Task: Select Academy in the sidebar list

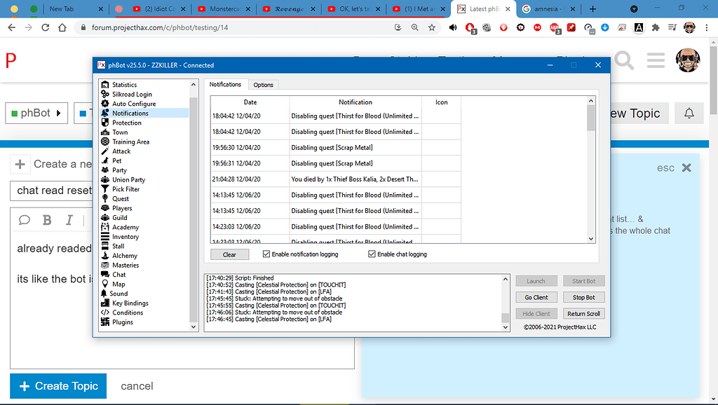Action: click(126, 227)
